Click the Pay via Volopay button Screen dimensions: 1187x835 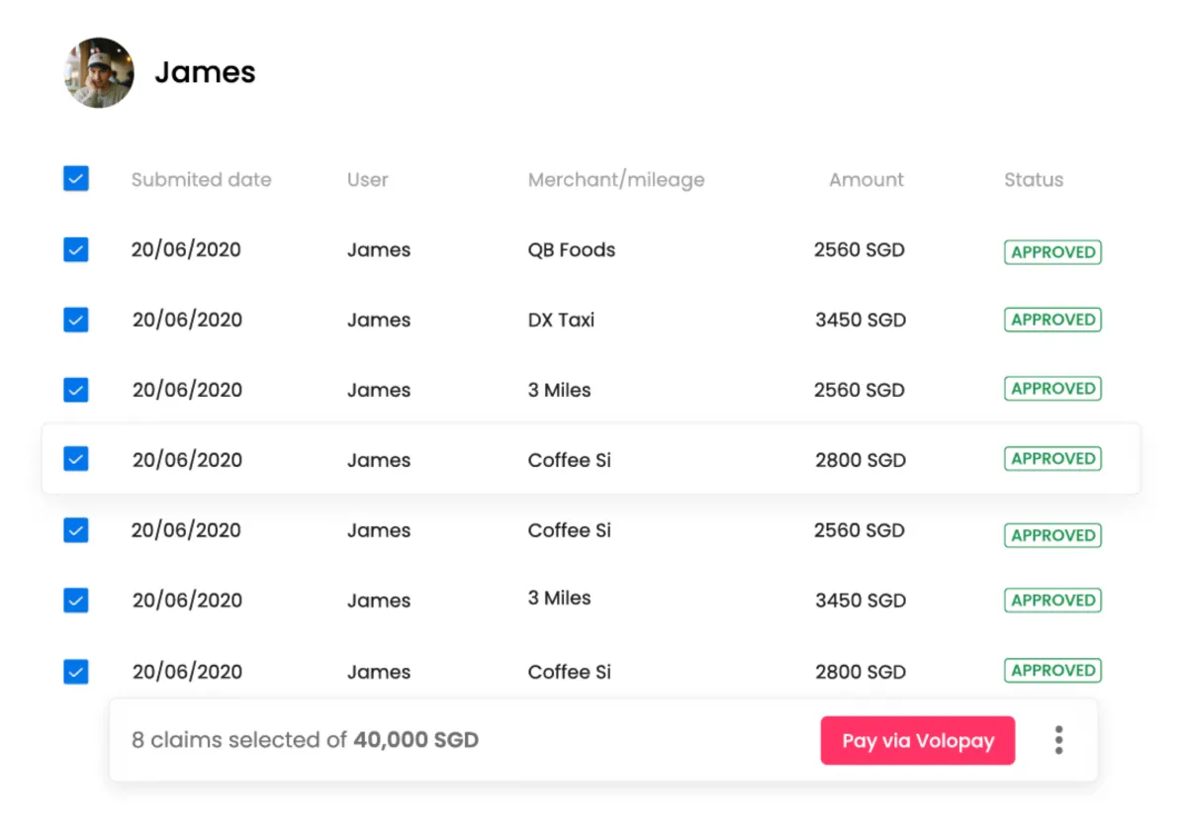[x=917, y=740]
